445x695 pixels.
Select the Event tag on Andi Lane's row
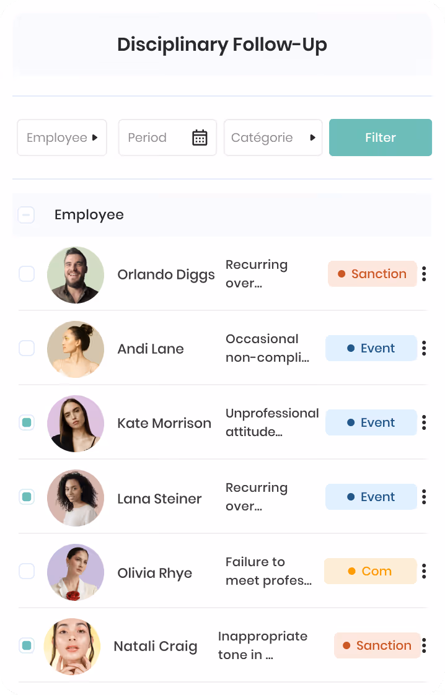[371, 348]
